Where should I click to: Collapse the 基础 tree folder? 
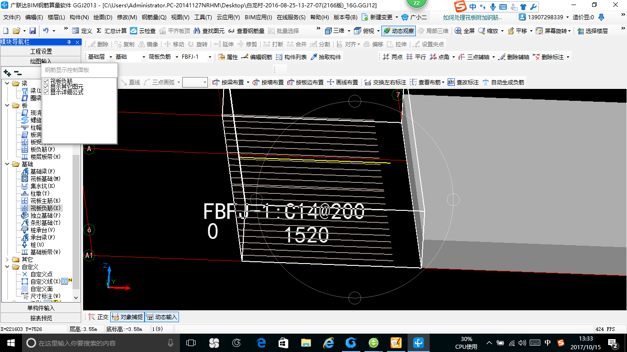click(x=7, y=164)
